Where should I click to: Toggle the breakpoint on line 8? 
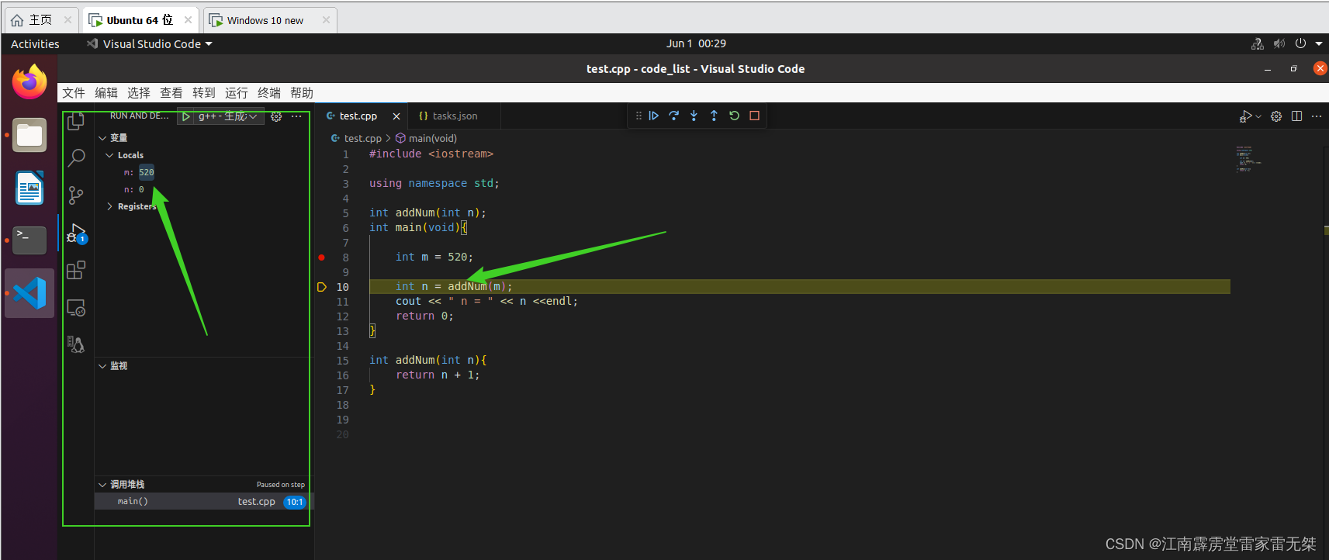coord(321,258)
